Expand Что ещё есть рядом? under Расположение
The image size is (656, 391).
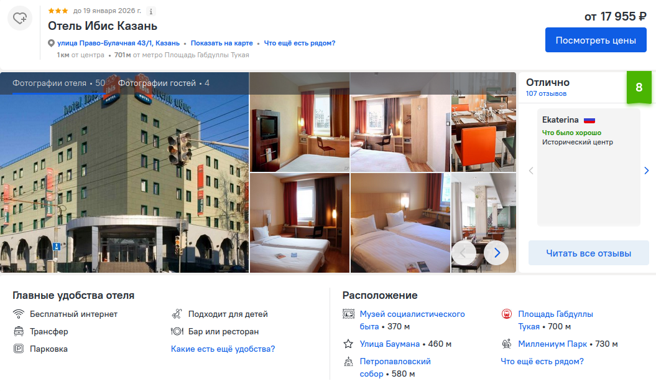[x=542, y=361]
